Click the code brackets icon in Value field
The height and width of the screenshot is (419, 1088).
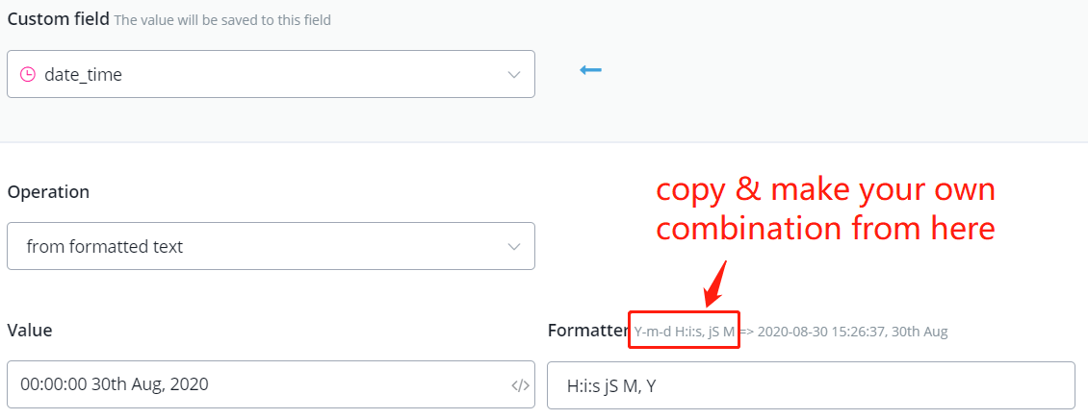(x=520, y=386)
